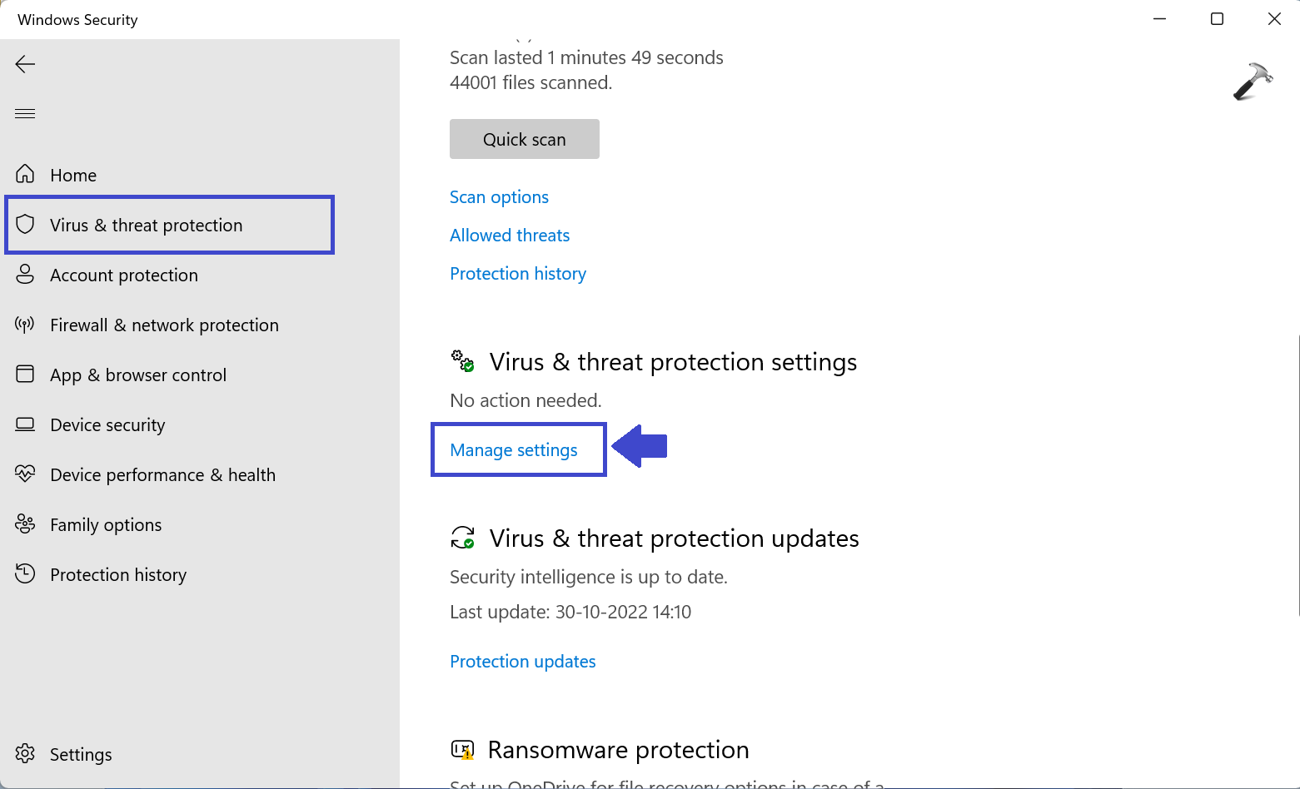Click the vertical scrollbar on right edge
1300x789 pixels.
point(1298,474)
